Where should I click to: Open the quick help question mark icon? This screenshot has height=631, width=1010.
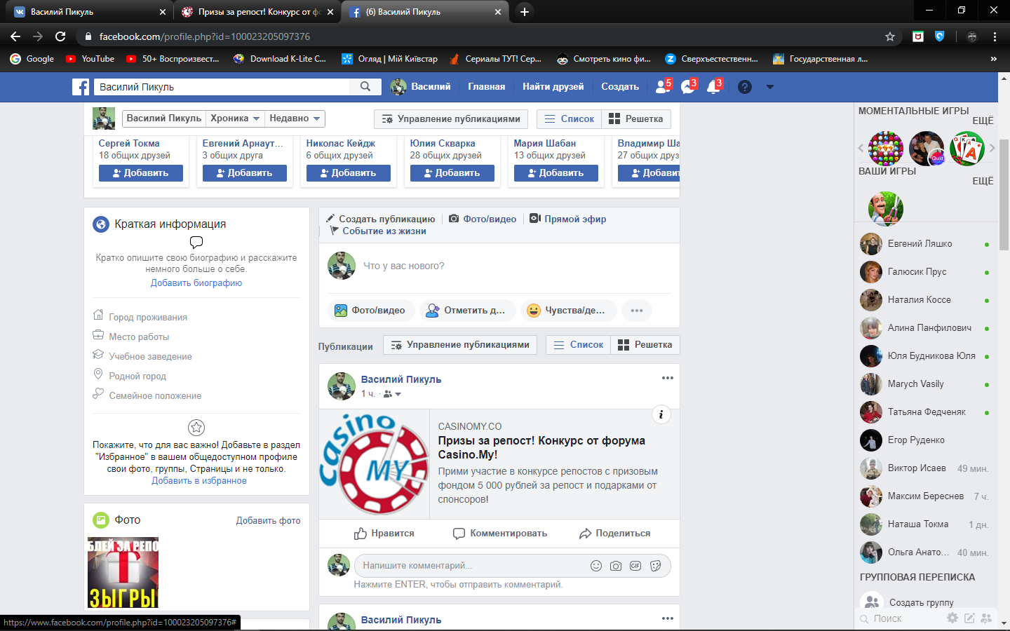point(745,87)
